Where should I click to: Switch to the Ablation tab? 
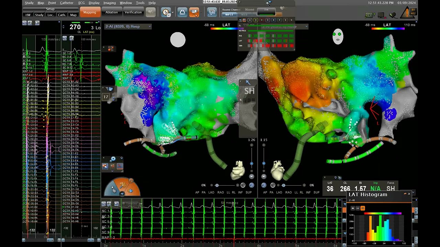(x=111, y=12)
